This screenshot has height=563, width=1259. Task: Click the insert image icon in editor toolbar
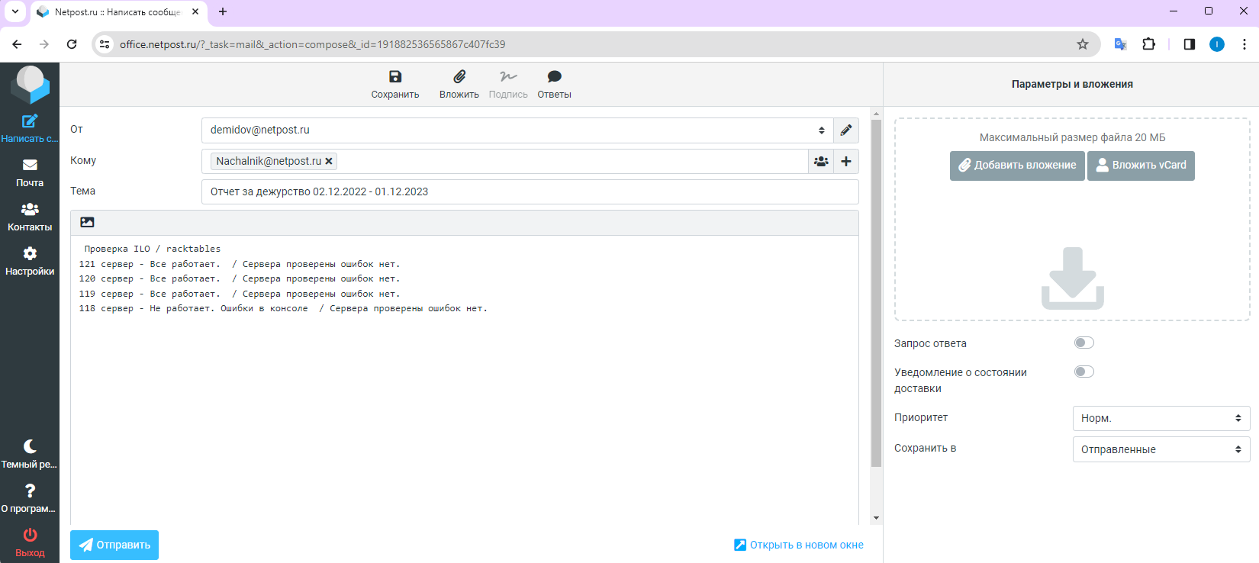pos(87,223)
